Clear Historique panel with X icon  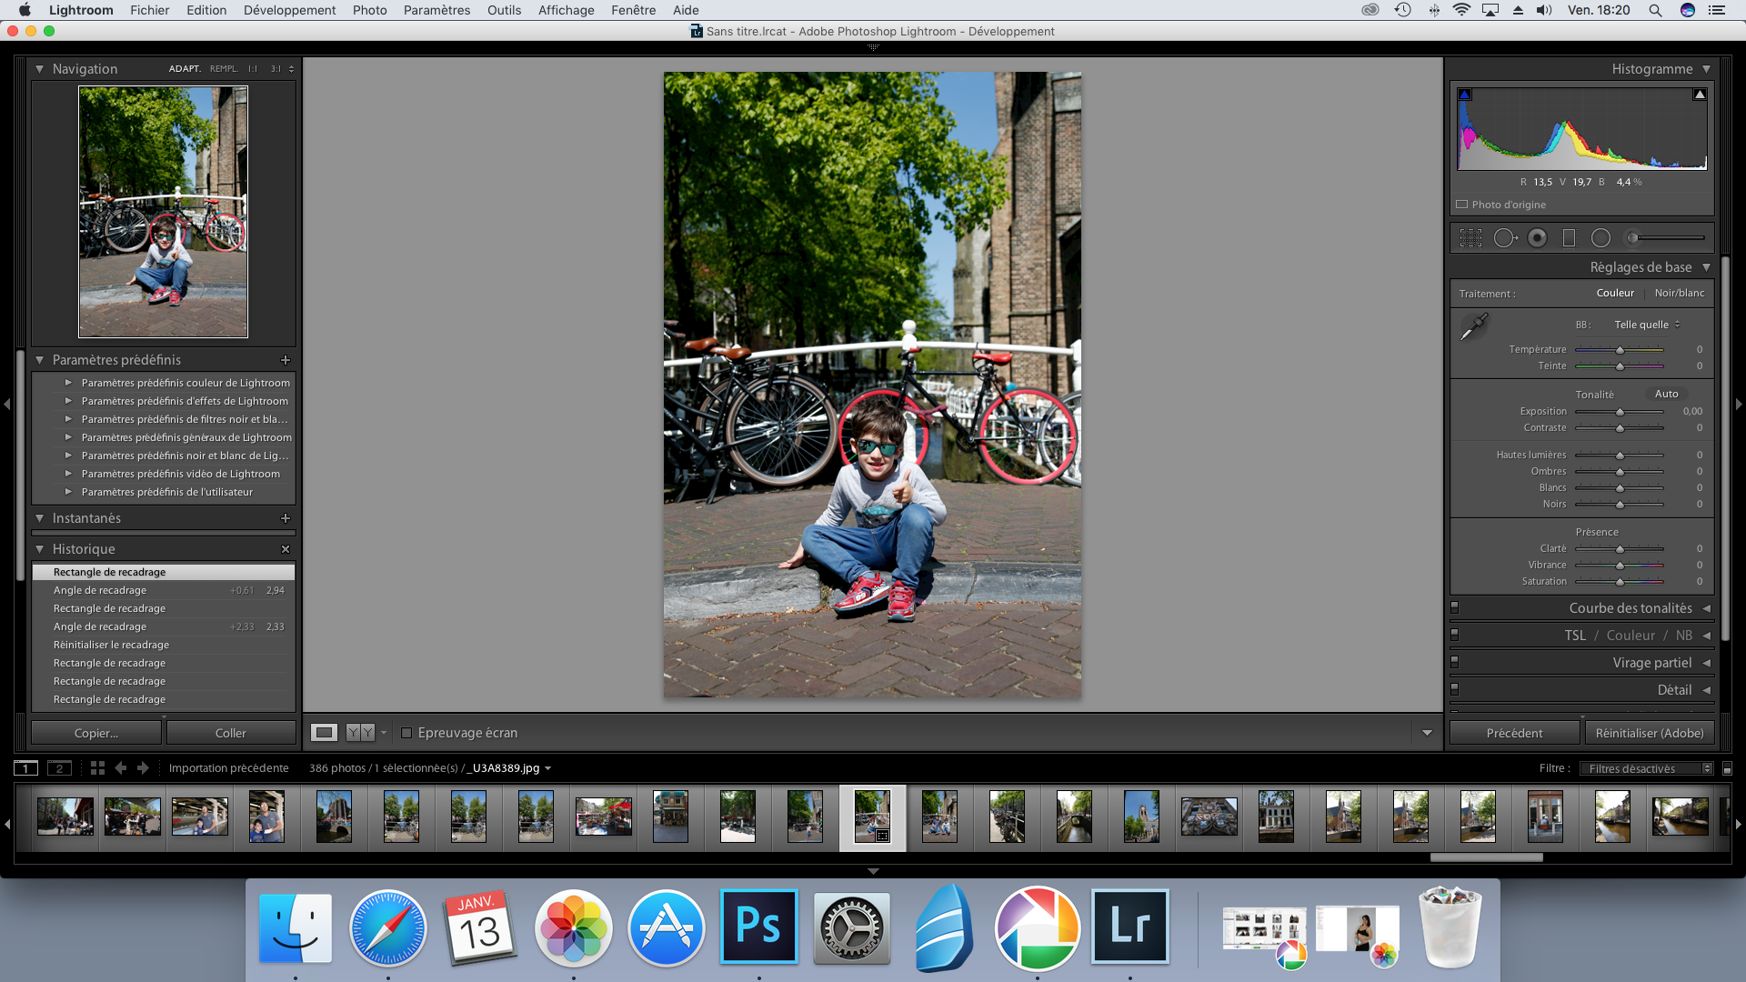coord(286,549)
